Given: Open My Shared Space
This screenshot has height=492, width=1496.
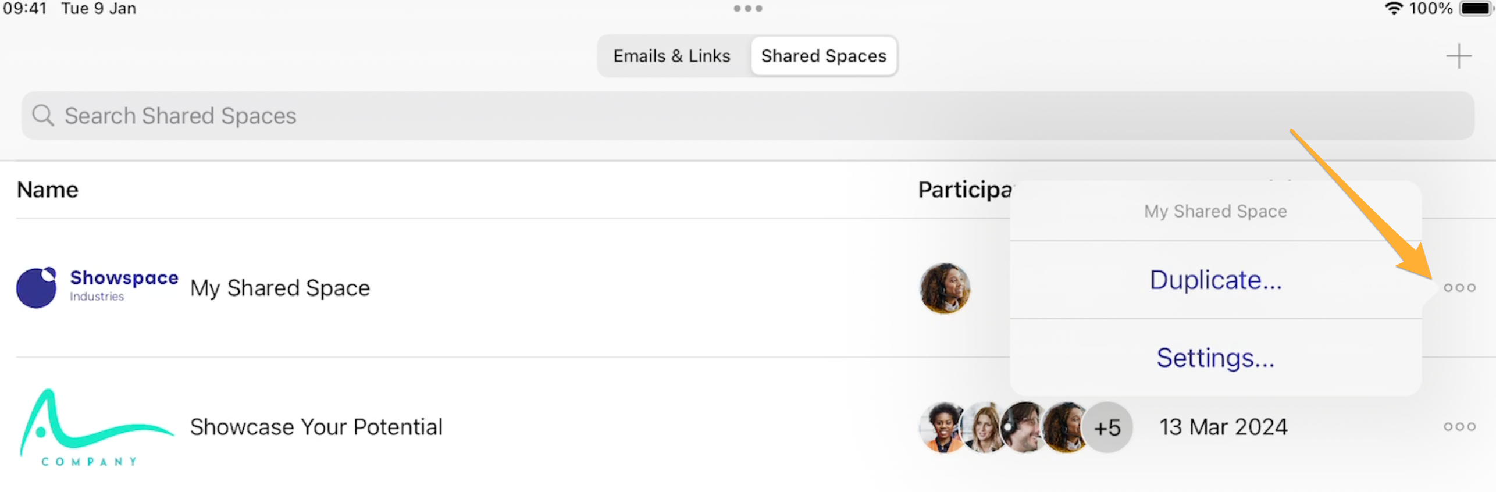Looking at the screenshot, I should coord(280,287).
